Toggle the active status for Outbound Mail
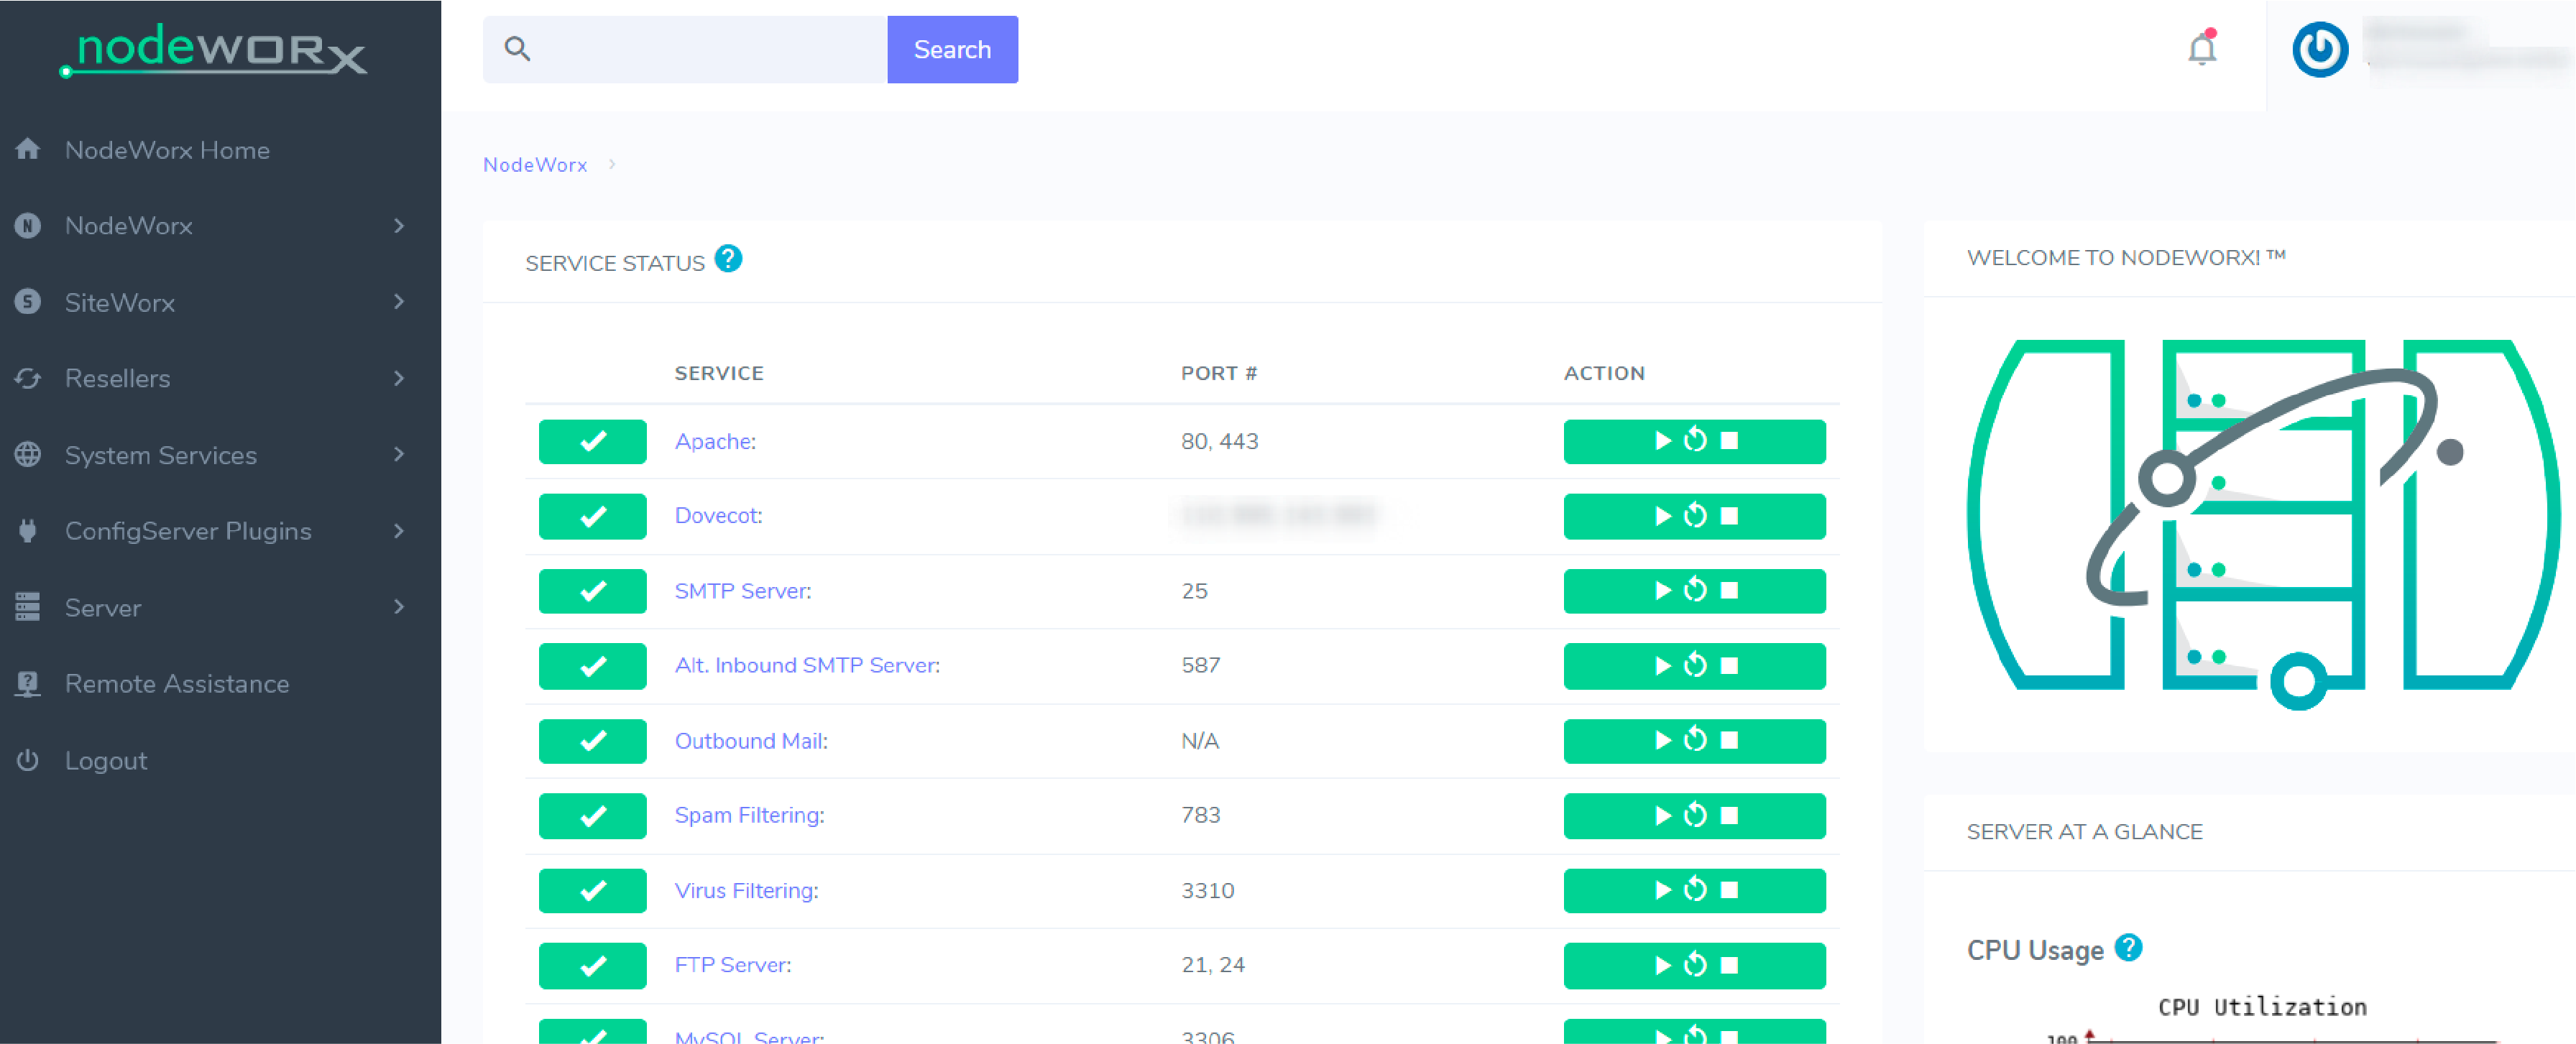 coord(593,739)
